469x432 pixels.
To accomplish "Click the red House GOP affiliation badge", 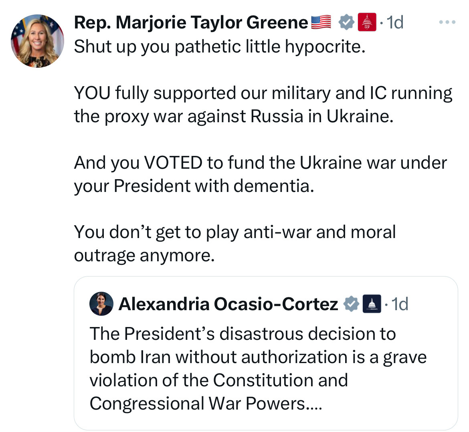I will click(x=367, y=22).
